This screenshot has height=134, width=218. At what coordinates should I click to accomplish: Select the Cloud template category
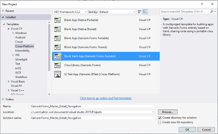tap(19, 42)
